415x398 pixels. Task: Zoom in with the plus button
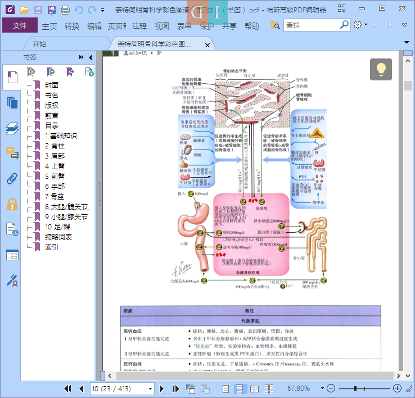pyautogui.click(x=397, y=388)
